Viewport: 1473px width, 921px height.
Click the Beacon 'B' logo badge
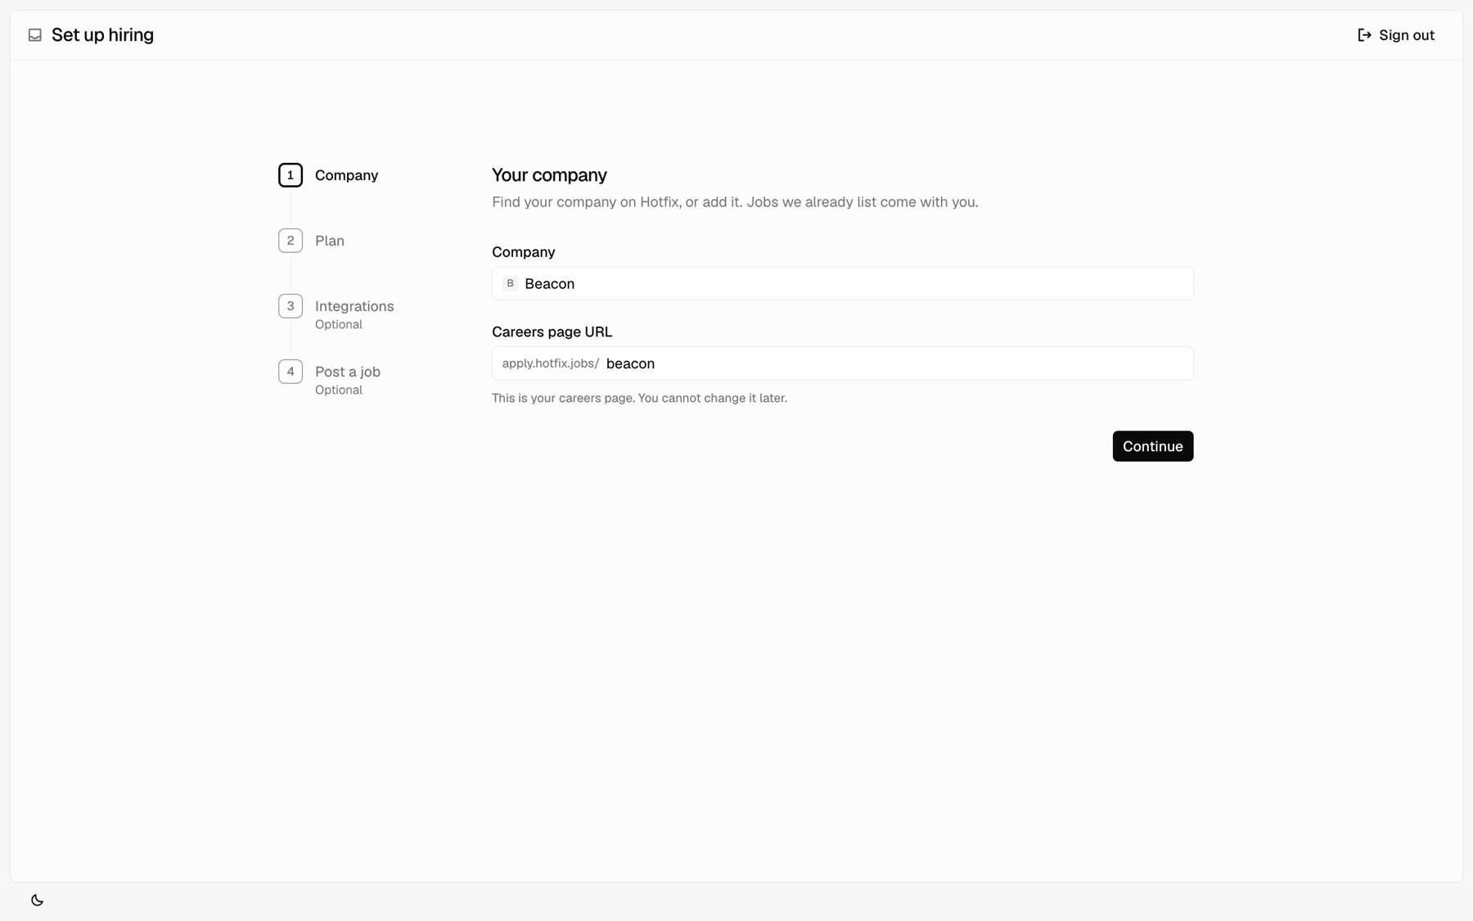(510, 283)
